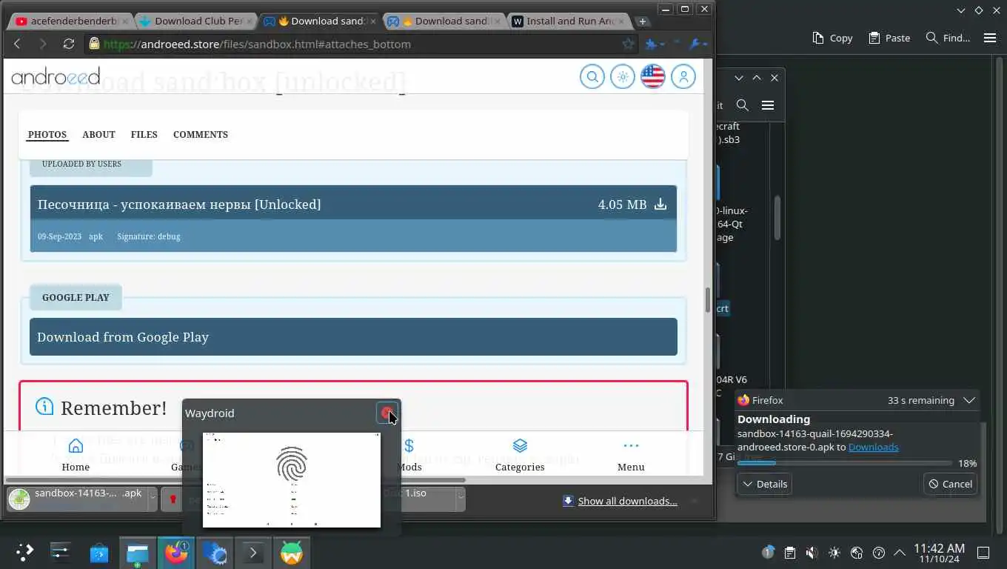This screenshot has width=1007, height=569.
Task: Open the Waydroid taskbar icon
Action: click(x=292, y=553)
